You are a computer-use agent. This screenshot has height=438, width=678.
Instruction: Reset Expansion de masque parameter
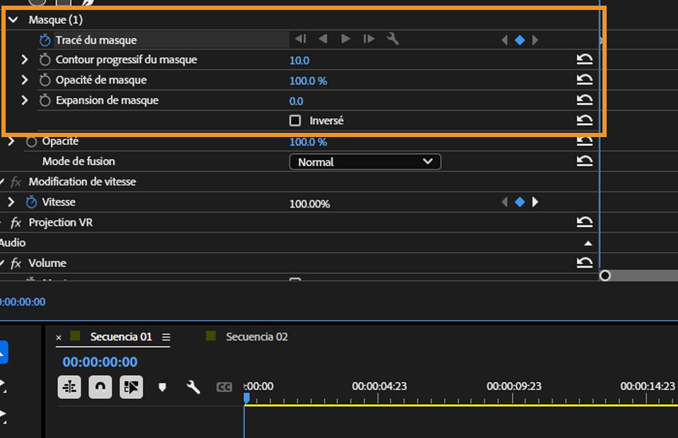(585, 100)
